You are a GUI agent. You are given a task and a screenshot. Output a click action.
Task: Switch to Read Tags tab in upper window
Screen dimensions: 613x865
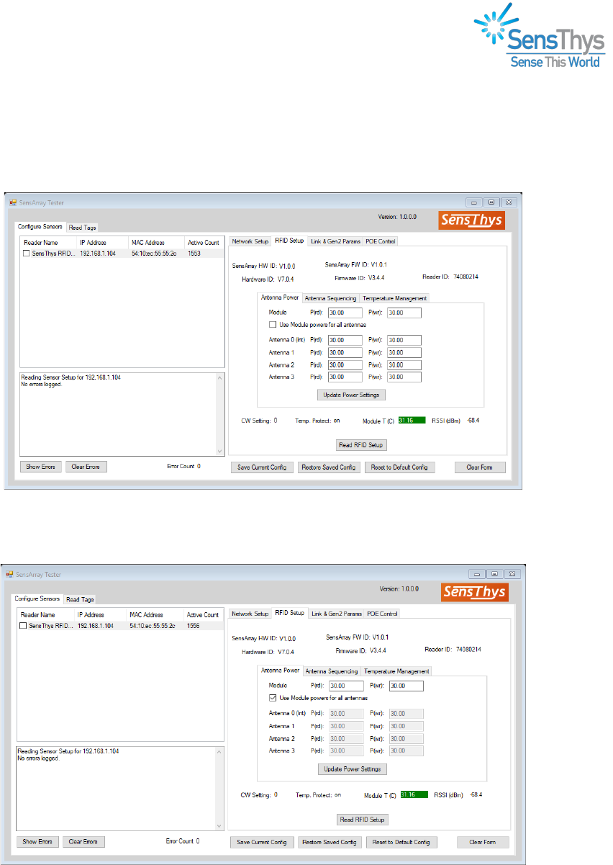point(83,228)
